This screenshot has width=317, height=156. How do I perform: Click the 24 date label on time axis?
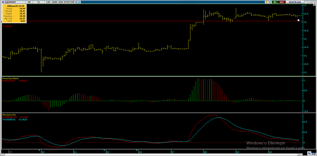140,152
